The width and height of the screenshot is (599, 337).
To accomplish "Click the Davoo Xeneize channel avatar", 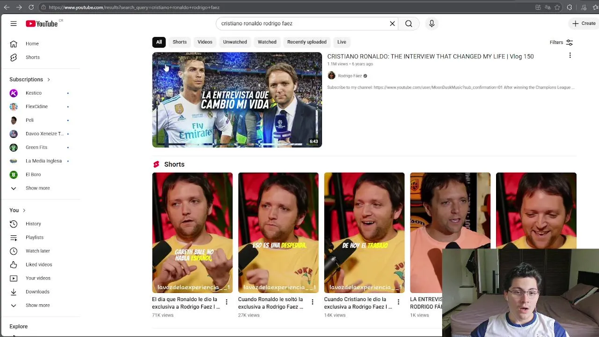I will (14, 133).
